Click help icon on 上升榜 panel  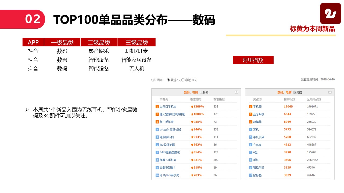pyautogui.click(x=236, y=92)
